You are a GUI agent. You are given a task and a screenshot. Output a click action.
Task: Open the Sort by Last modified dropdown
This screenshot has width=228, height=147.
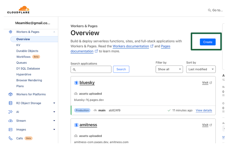click(201, 69)
